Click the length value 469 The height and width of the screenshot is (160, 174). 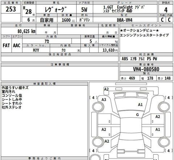click(x=132, y=78)
